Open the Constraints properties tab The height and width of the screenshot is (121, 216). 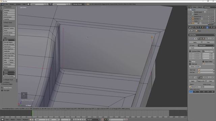pos(205,27)
